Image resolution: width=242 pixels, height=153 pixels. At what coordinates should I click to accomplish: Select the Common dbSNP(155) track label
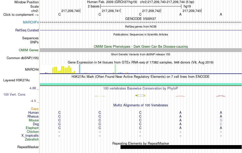(x=22, y=58)
